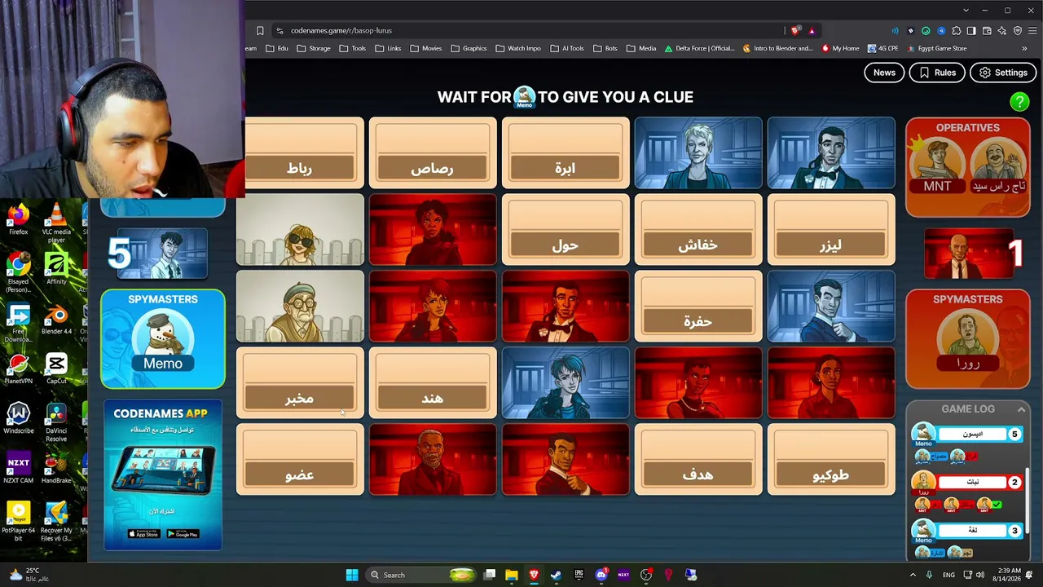
Task: Click the bookmark this page icon
Action: coord(260,31)
